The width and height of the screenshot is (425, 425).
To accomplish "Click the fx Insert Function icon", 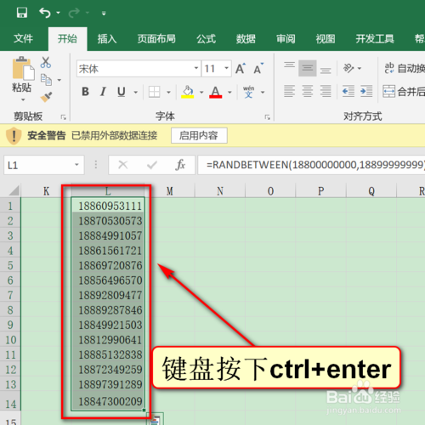I will click(180, 165).
